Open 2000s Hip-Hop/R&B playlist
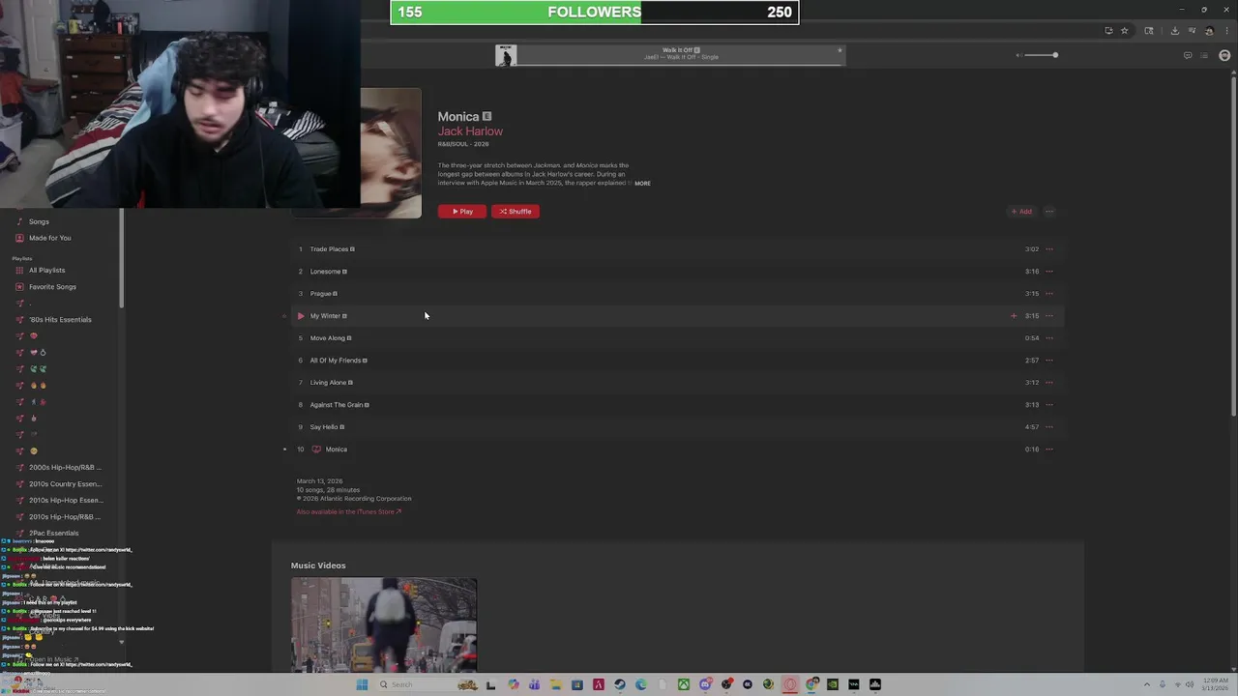This screenshot has width=1238, height=696. click(64, 468)
